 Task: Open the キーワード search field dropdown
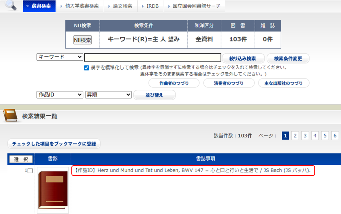60,57
